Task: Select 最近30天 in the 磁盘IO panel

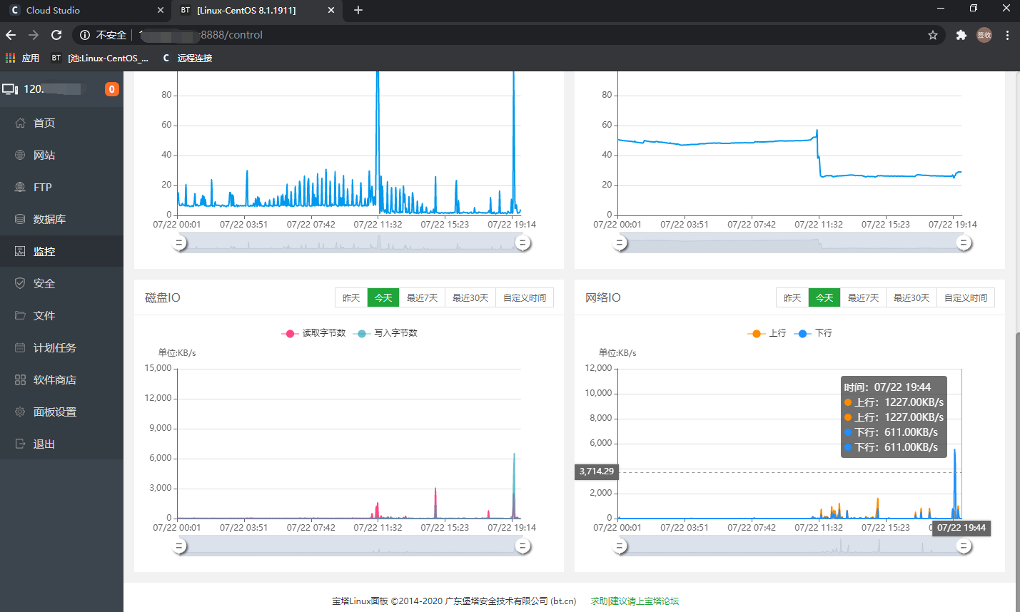Action: tap(470, 297)
